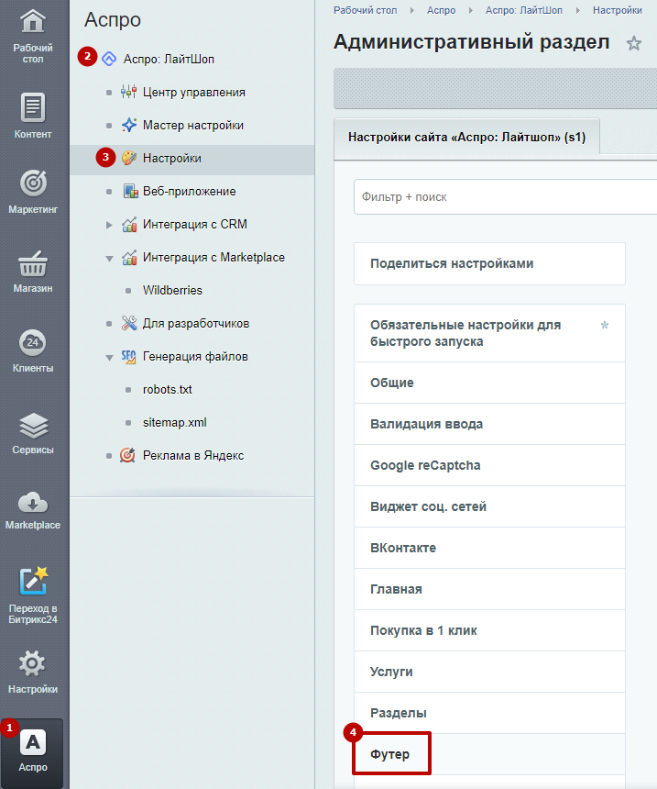Click the SEO Генерация файлов icon
The height and width of the screenshot is (789, 657).
128,357
